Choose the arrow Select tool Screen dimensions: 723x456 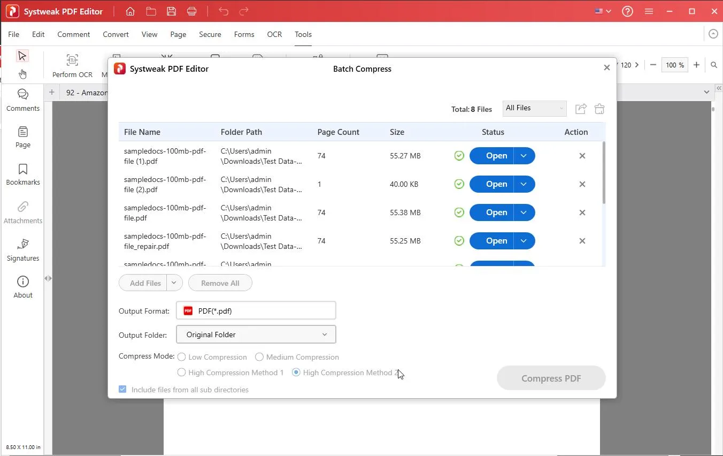pyautogui.click(x=22, y=56)
